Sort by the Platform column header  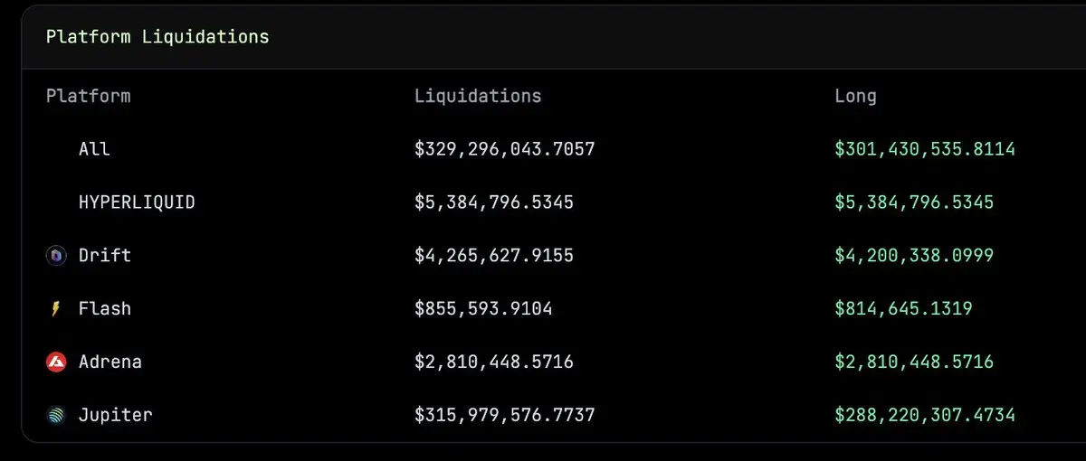[x=89, y=96]
